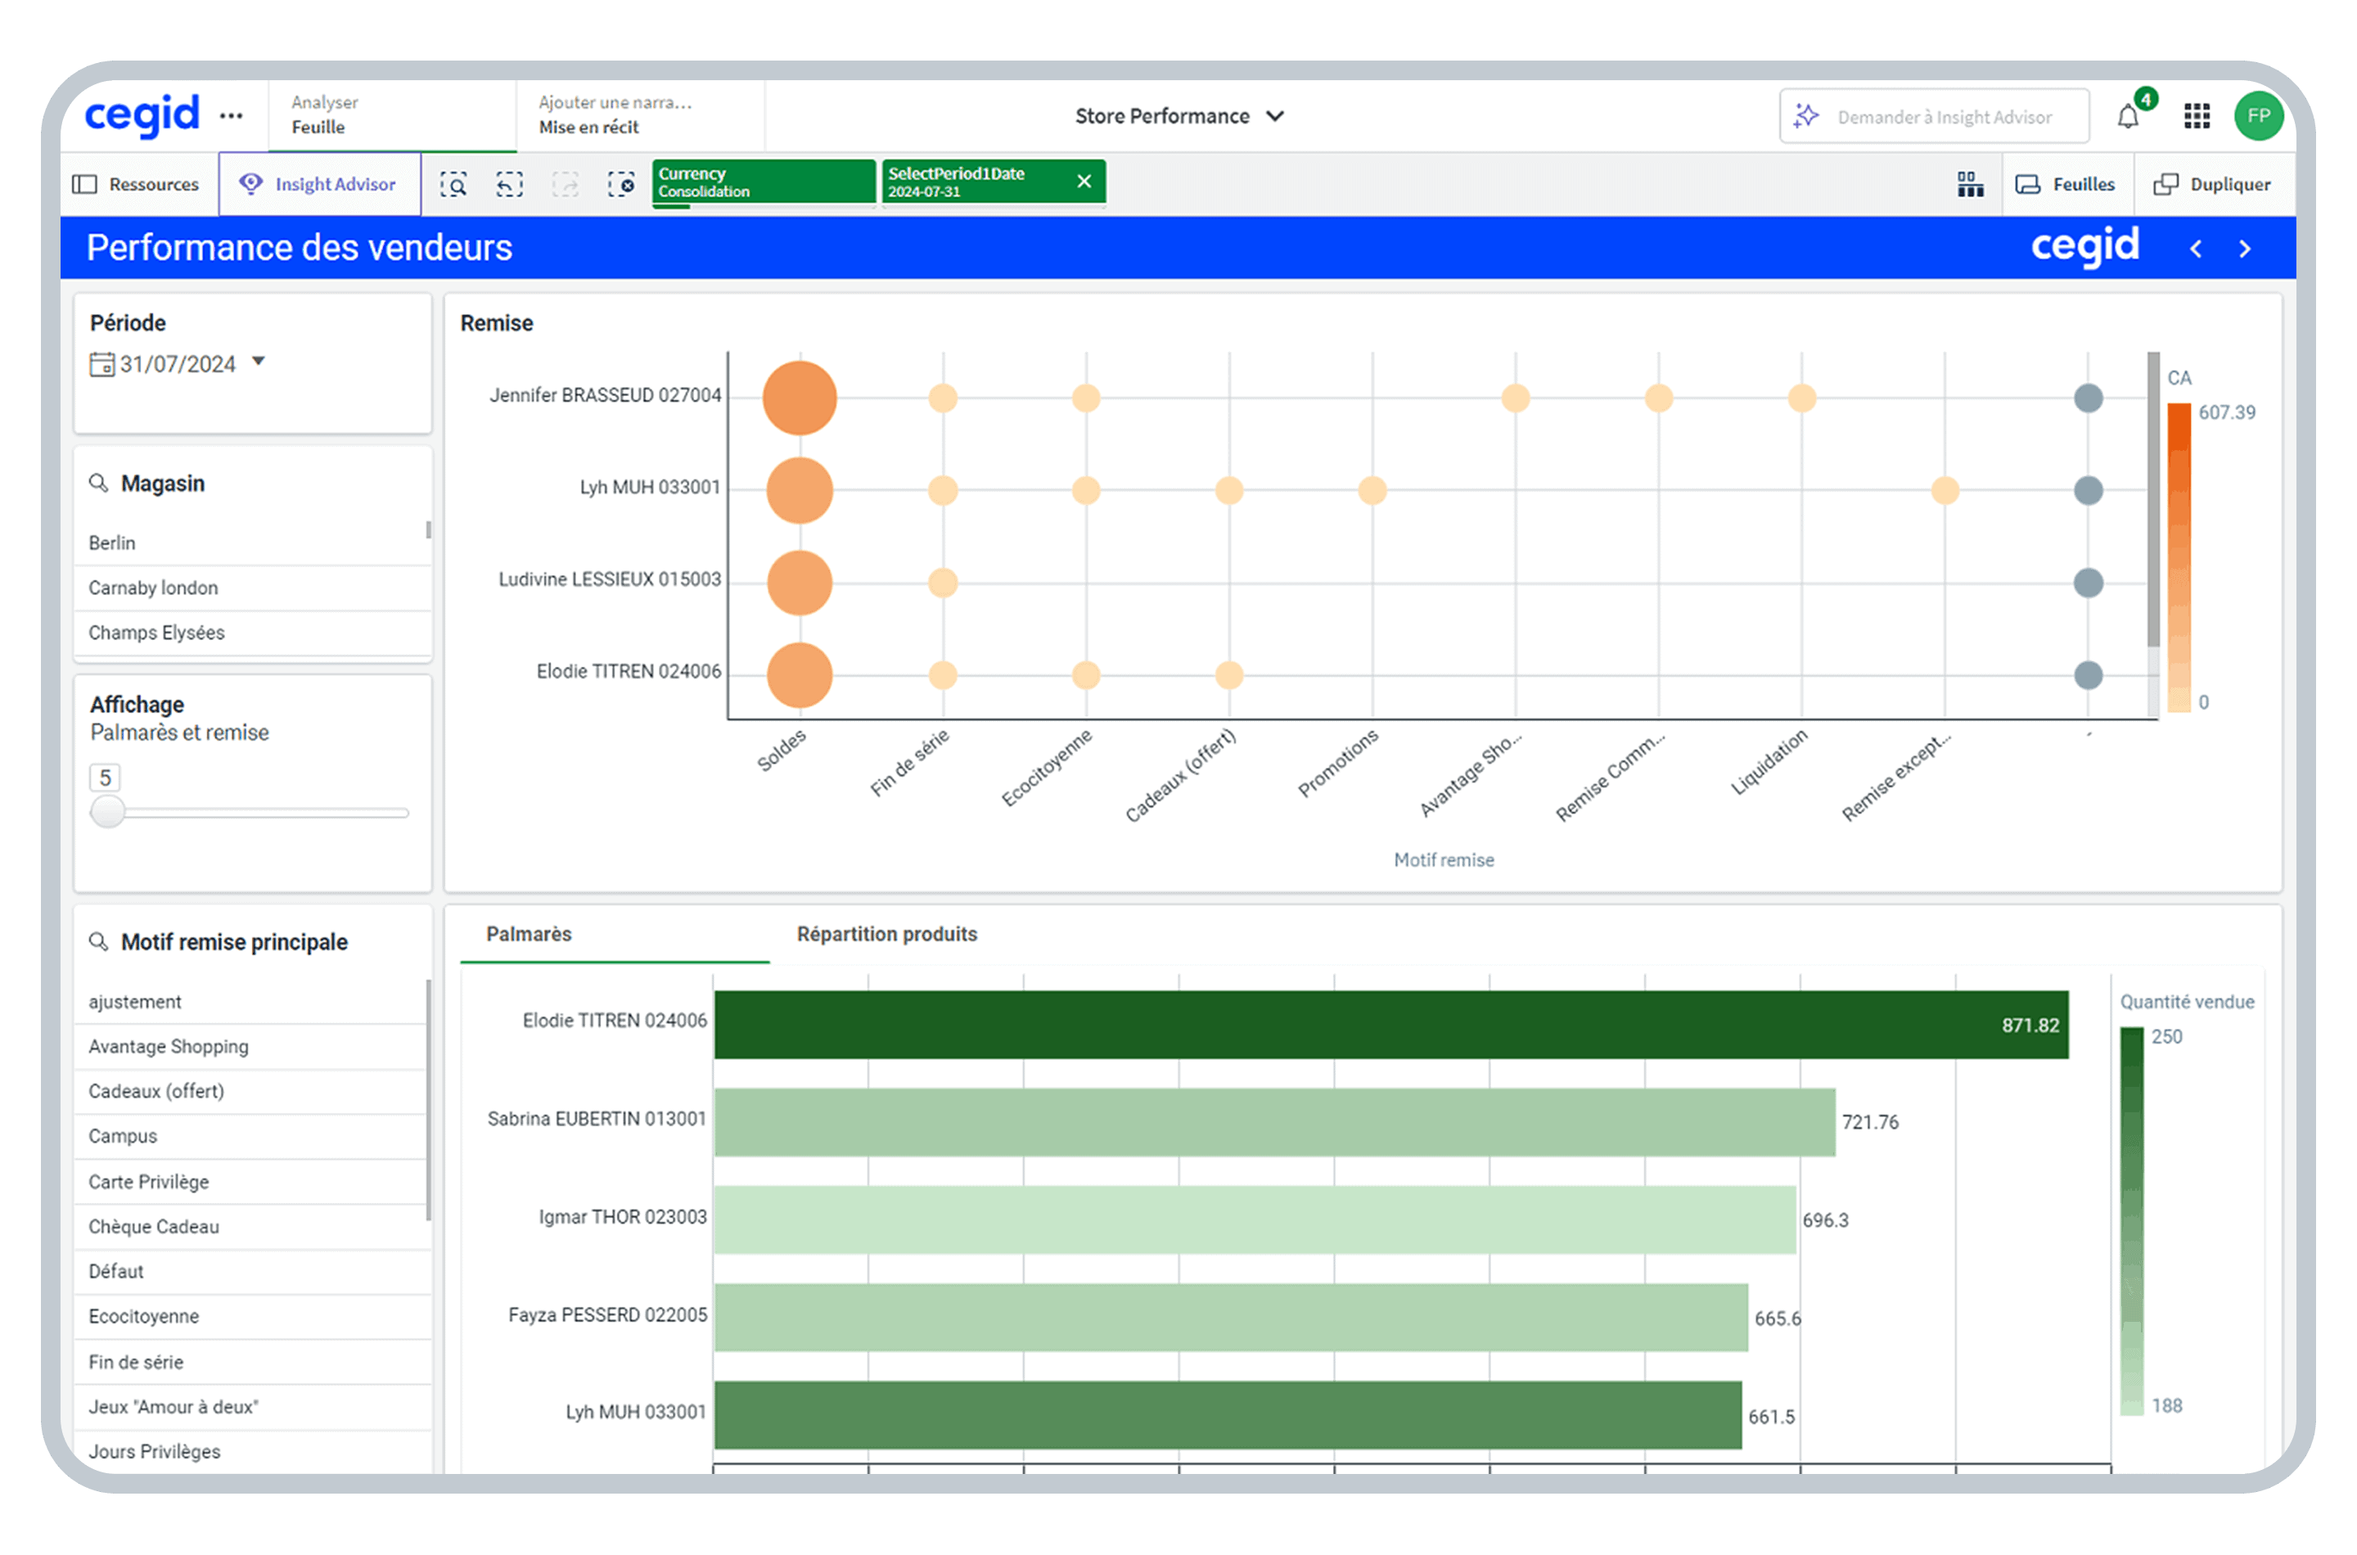Go to previous sheet arrow
Image resolution: width=2357 pixels, height=1555 pixels.
[2196, 249]
